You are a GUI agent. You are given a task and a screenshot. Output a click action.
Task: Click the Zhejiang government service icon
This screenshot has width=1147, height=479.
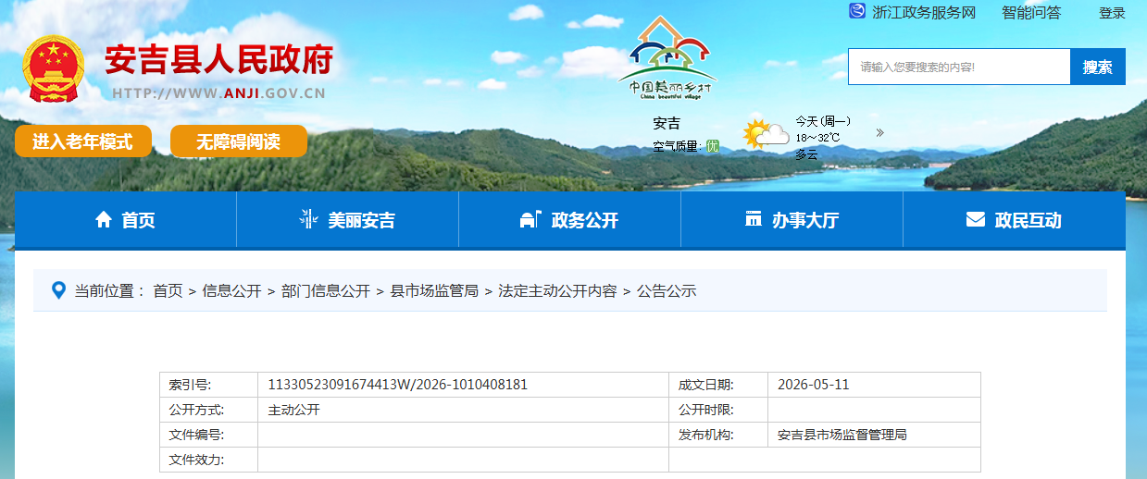coord(857,12)
